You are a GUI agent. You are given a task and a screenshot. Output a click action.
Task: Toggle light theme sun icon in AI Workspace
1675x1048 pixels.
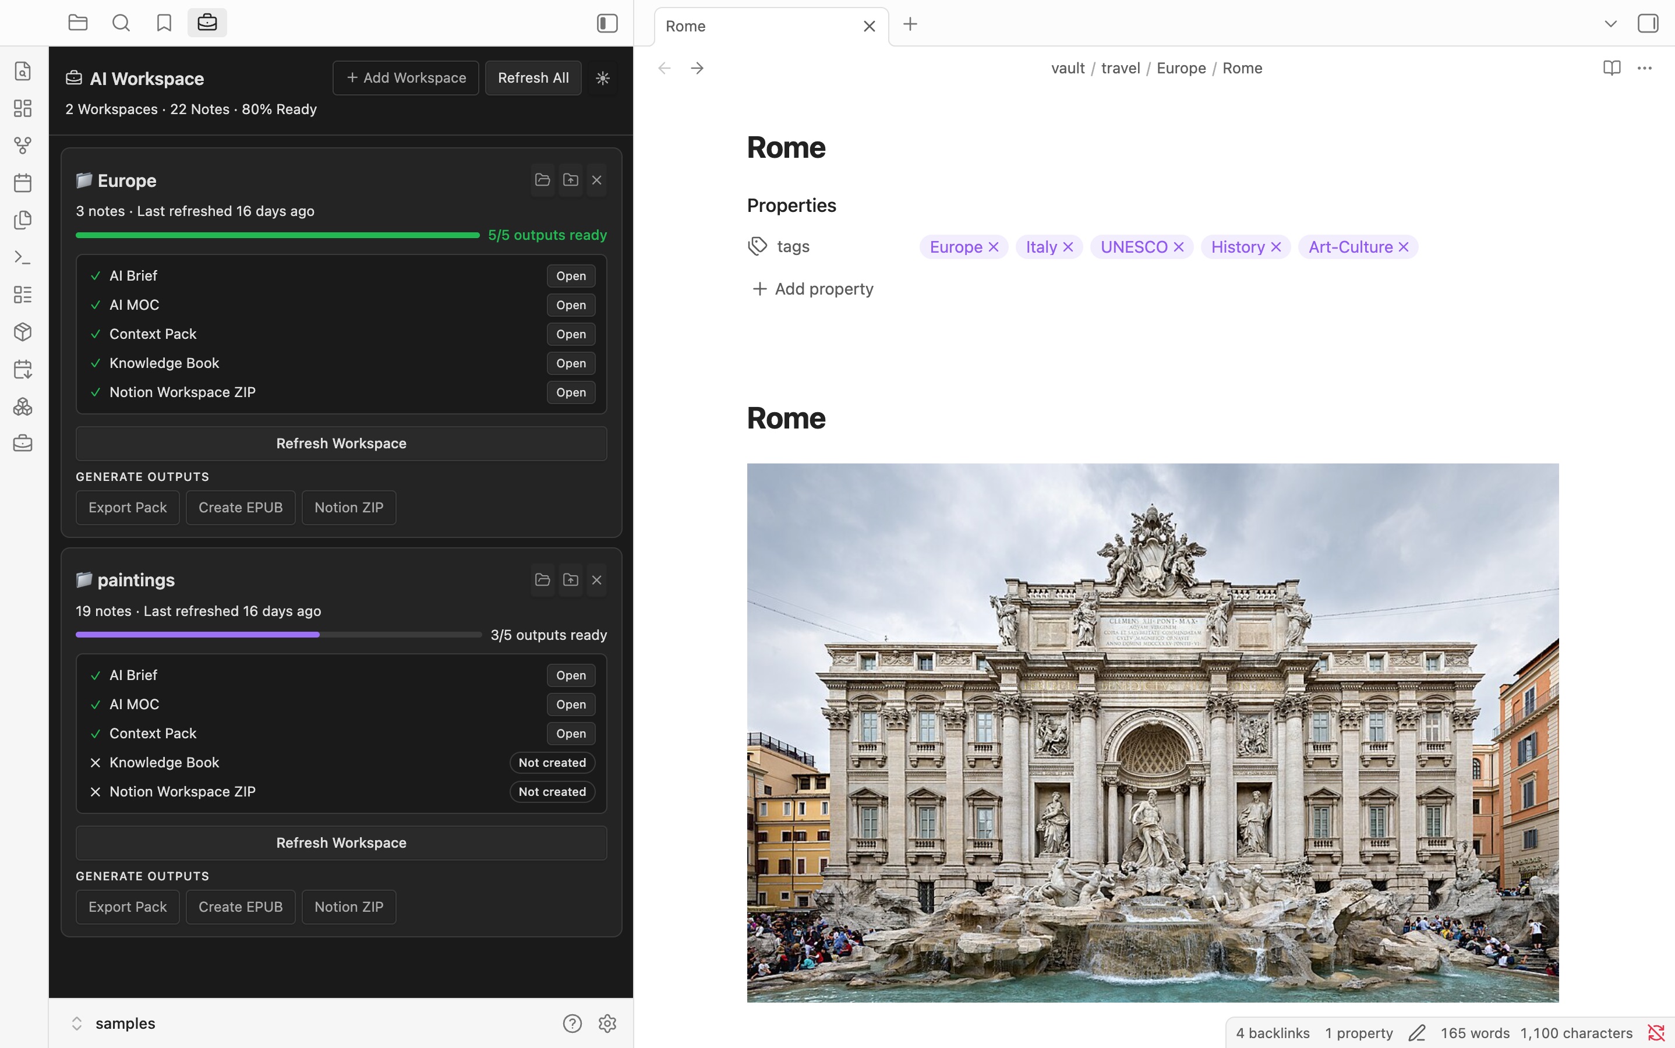pyautogui.click(x=602, y=77)
